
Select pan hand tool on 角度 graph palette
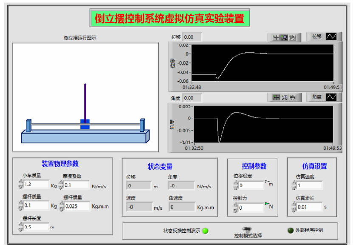point(292,97)
